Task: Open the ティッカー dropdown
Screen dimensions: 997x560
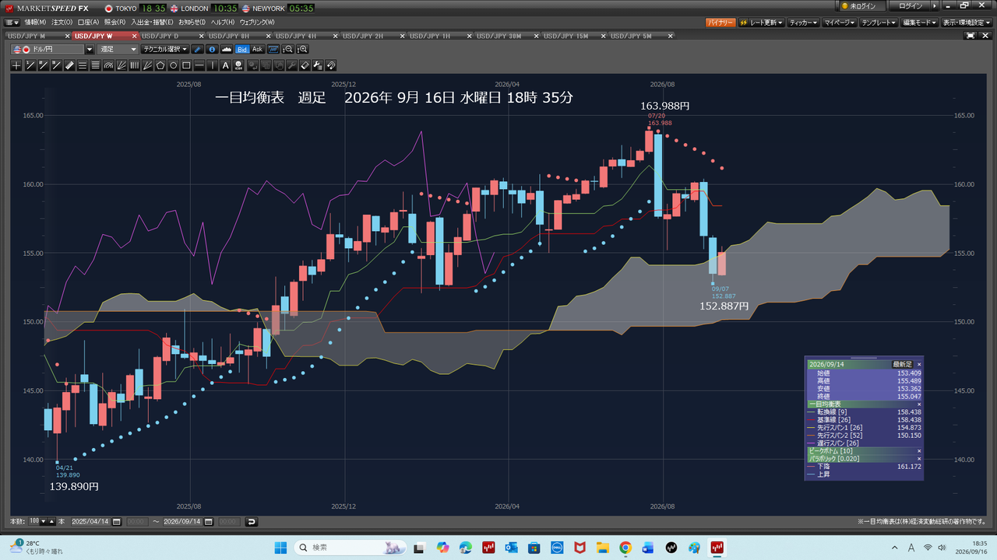Action: point(803,23)
